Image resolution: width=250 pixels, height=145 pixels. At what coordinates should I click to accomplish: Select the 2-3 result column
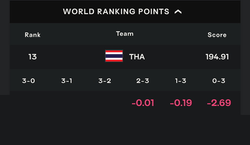[x=143, y=81]
